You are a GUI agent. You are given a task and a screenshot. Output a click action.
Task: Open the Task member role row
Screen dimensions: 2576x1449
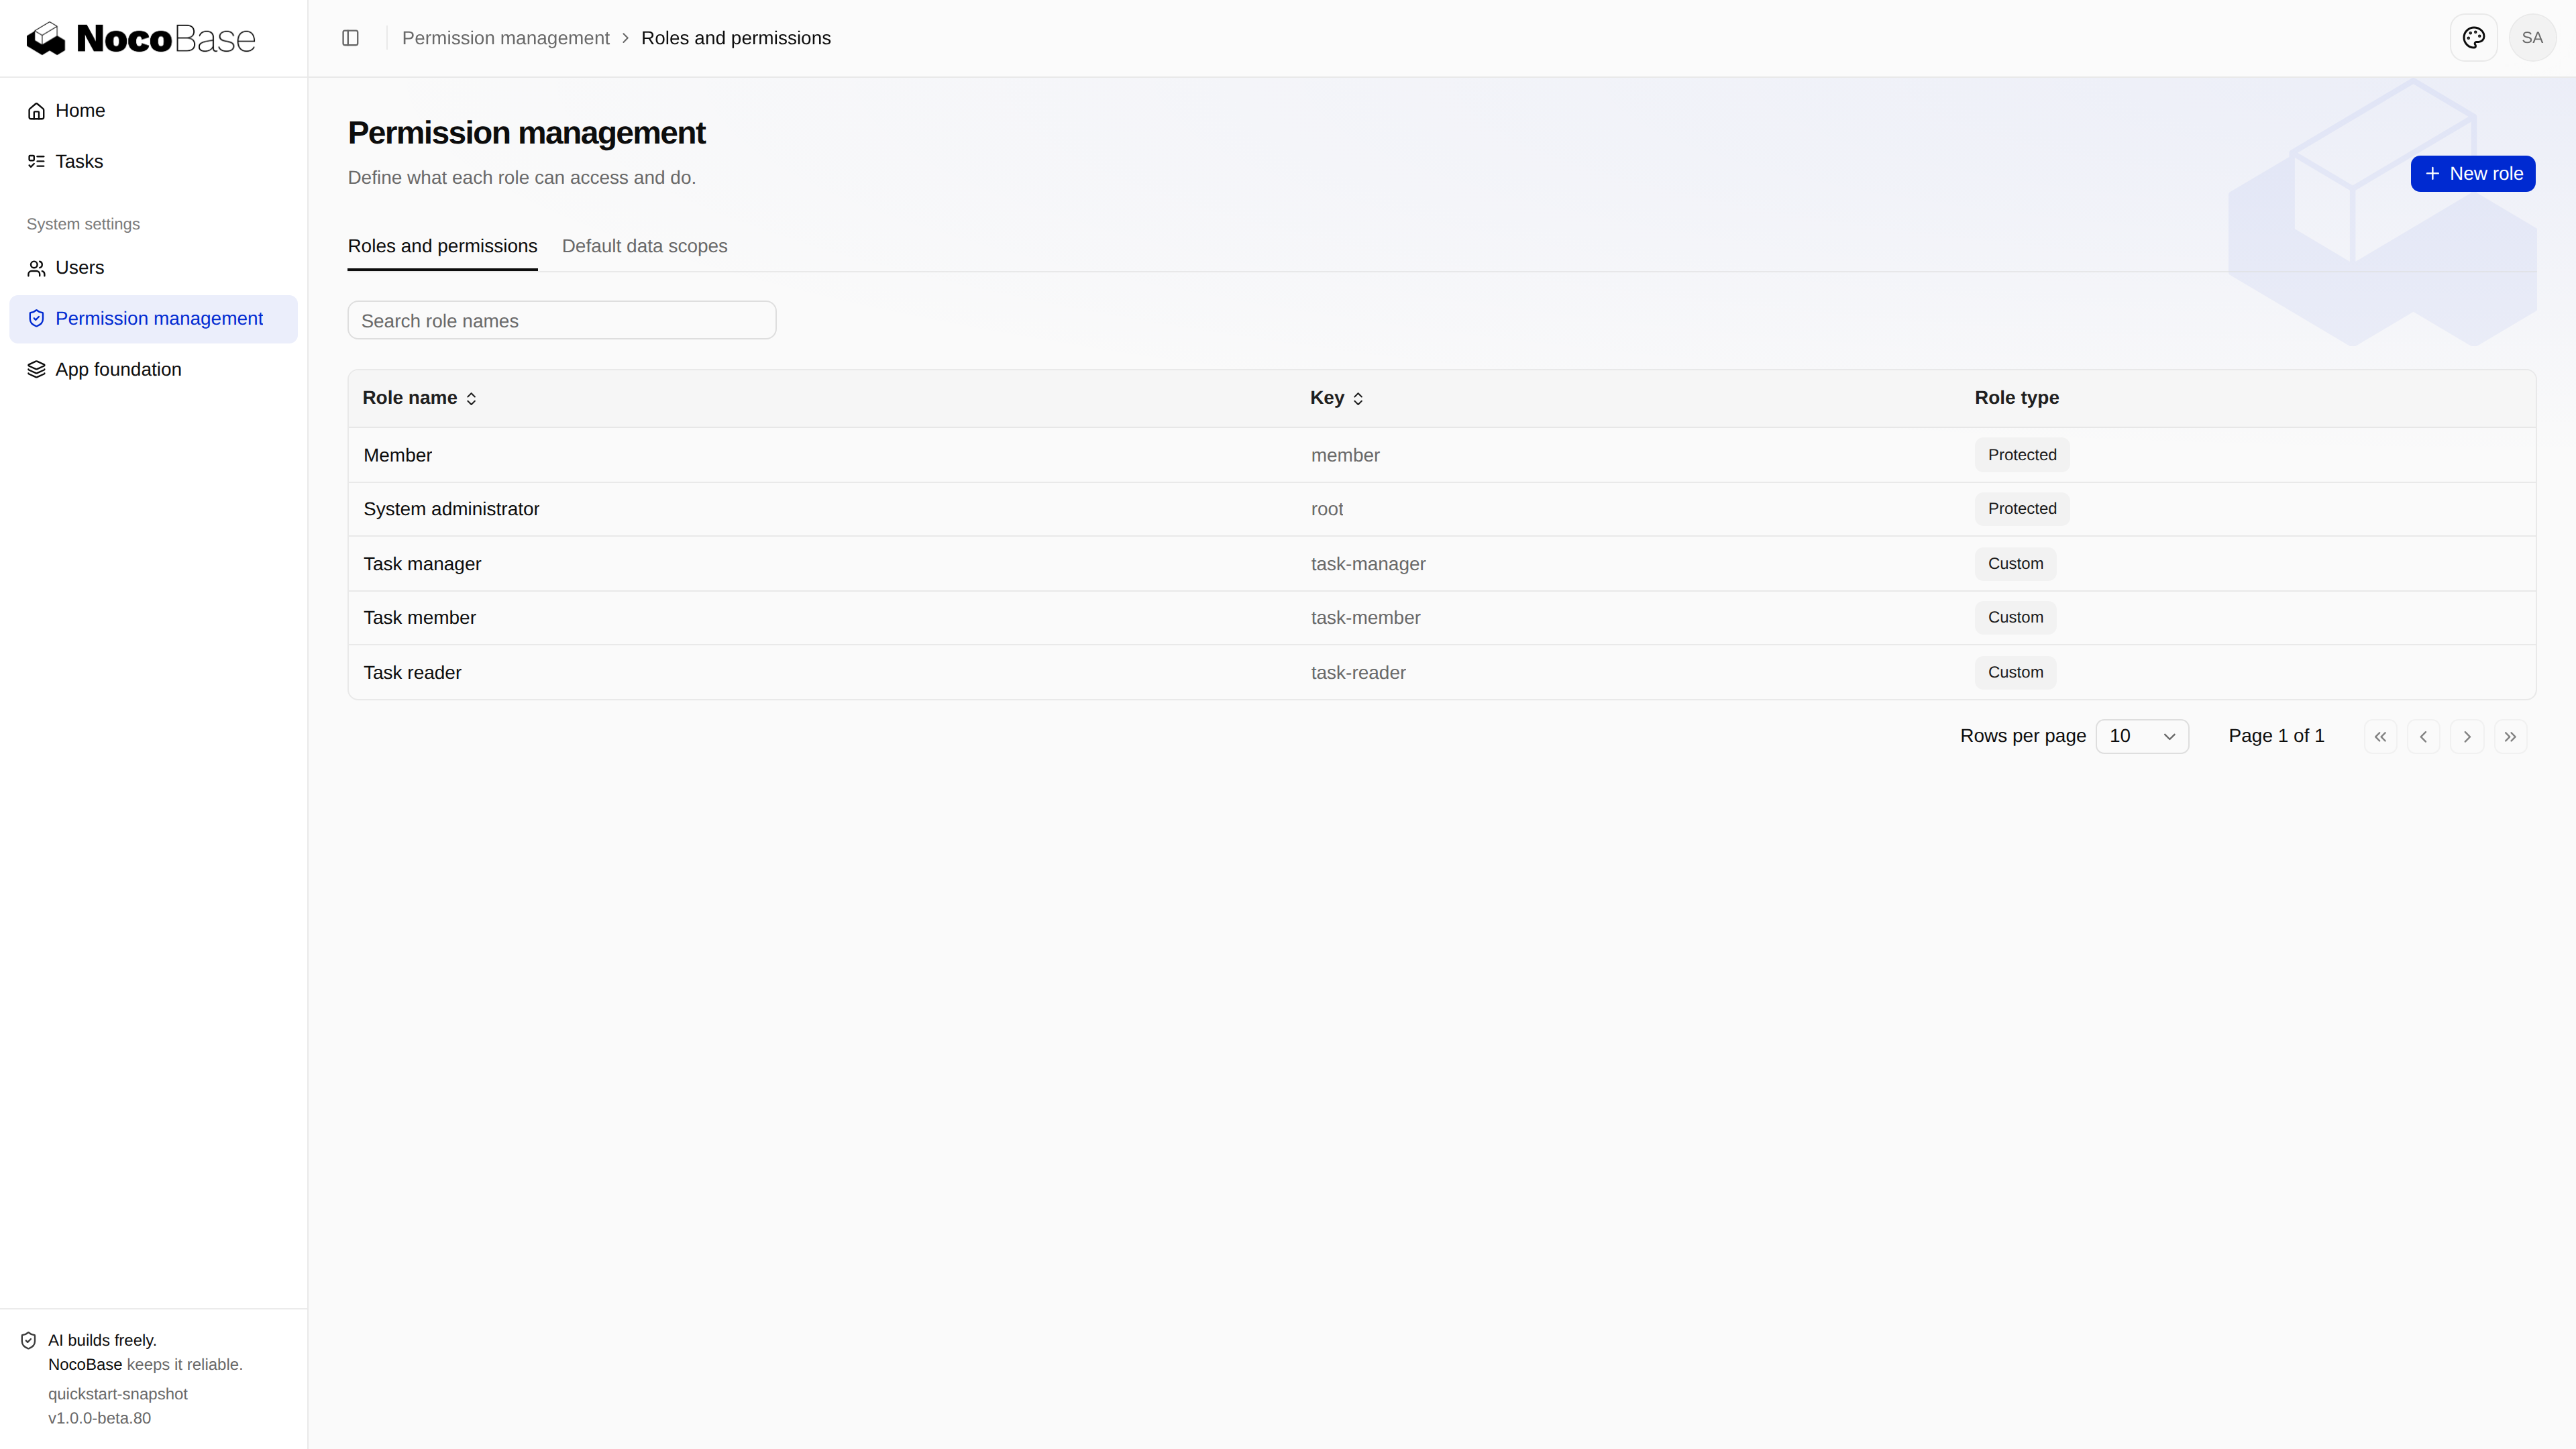coord(1441,618)
